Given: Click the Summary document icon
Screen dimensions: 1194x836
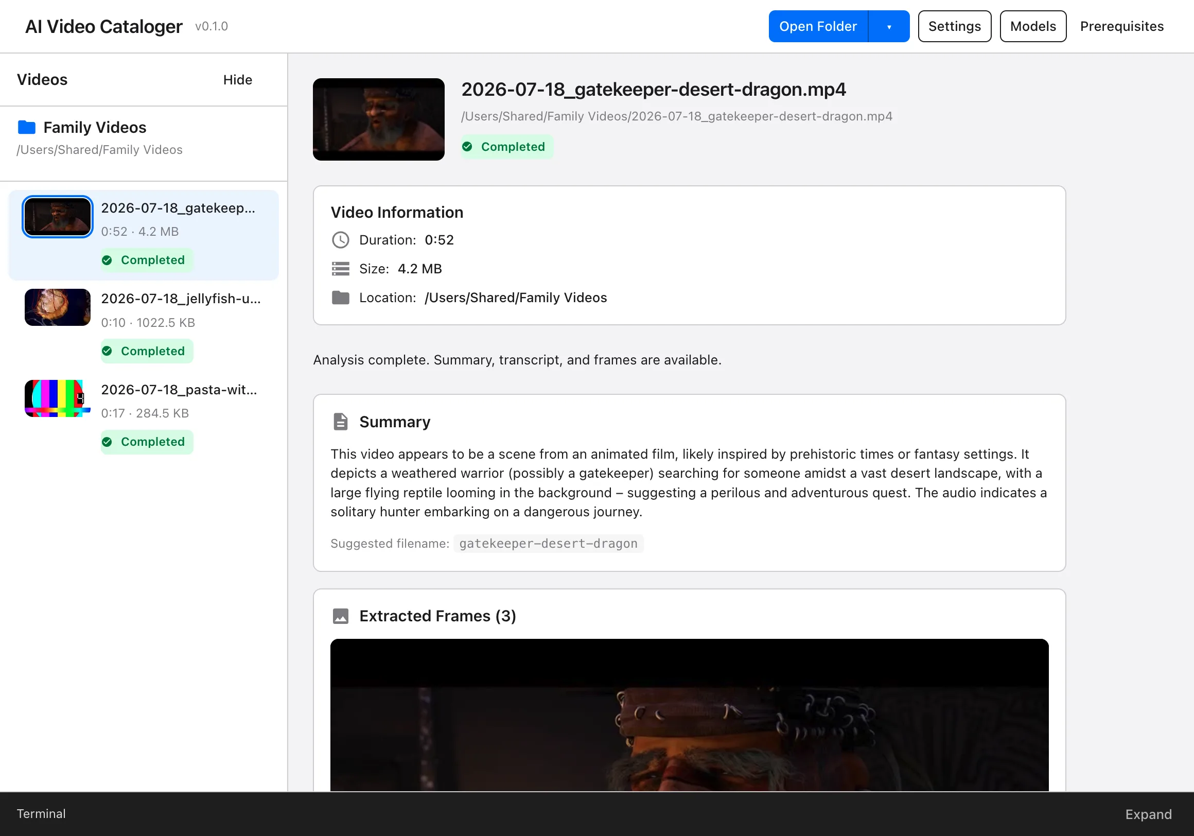Looking at the screenshot, I should tap(341, 422).
